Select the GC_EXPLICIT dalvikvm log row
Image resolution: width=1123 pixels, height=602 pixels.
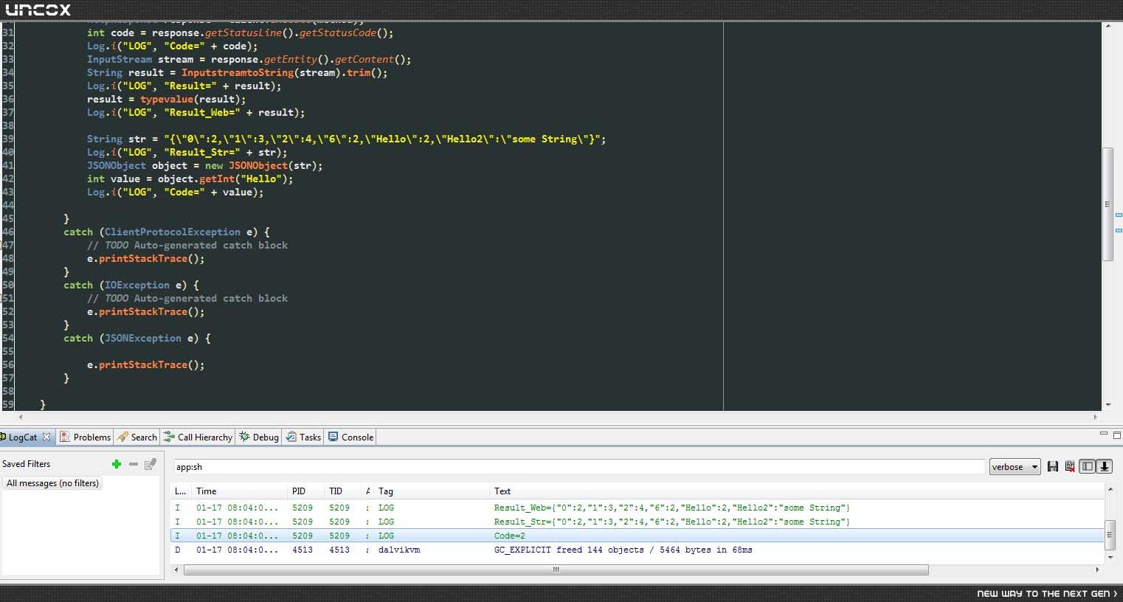tap(637, 550)
